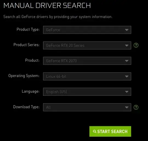Viewport: 148px width, 141px height.
Task: Click the 'Operating System:' label
Action: coord(24,76)
